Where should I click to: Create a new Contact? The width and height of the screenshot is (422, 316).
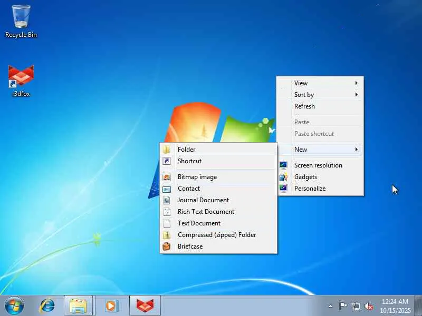(218, 189)
